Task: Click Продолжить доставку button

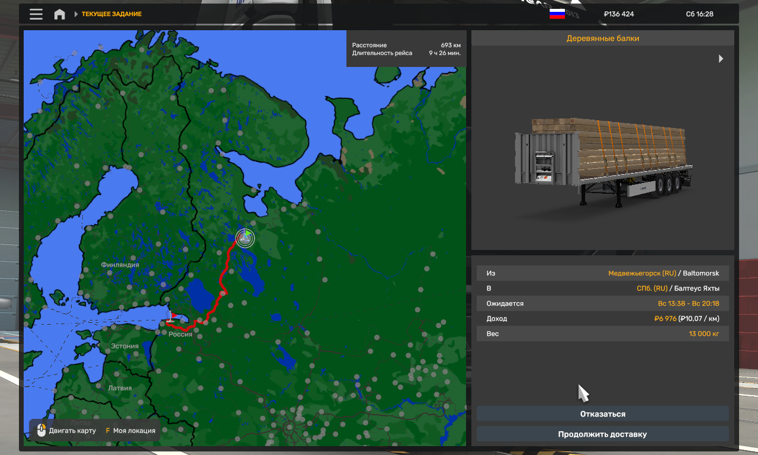Action: [603, 434]
